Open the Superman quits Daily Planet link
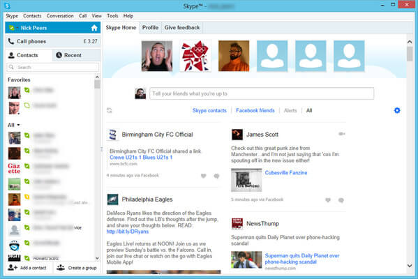Viewport: 418px width, 279px height. [x=301, y=259]
